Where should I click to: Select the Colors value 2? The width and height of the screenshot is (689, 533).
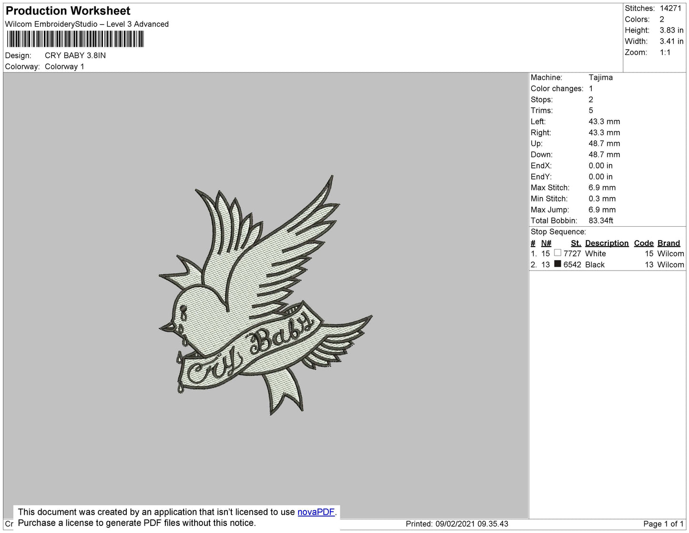tap(662, 20)
